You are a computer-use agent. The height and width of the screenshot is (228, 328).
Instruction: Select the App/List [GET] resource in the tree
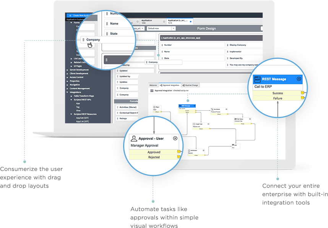[x=83, y=121]
